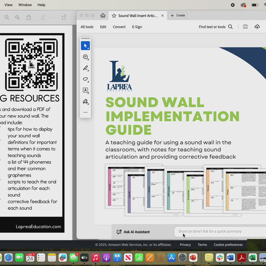Focus the quick summary prompt field
This screenshot has width=266, height=266.
220,231
